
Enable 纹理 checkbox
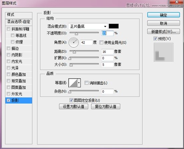[x=12, y=42]
